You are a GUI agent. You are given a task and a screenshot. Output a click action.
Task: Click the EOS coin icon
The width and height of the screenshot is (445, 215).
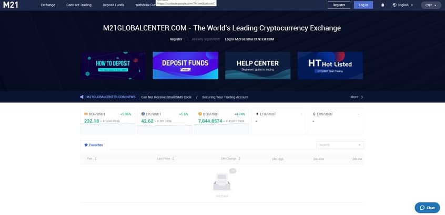coord(314,114)
